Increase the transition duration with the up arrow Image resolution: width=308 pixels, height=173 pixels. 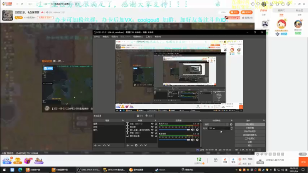[x=232, y=128]
